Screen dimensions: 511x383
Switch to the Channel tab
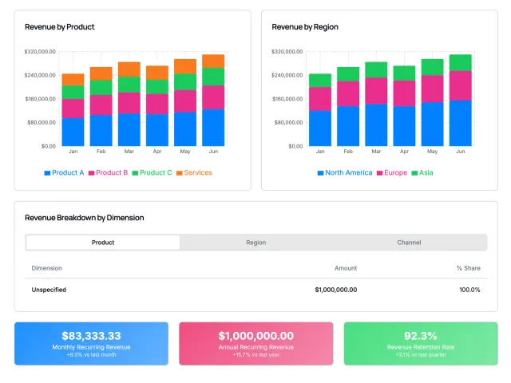click(x=409, y=243)
